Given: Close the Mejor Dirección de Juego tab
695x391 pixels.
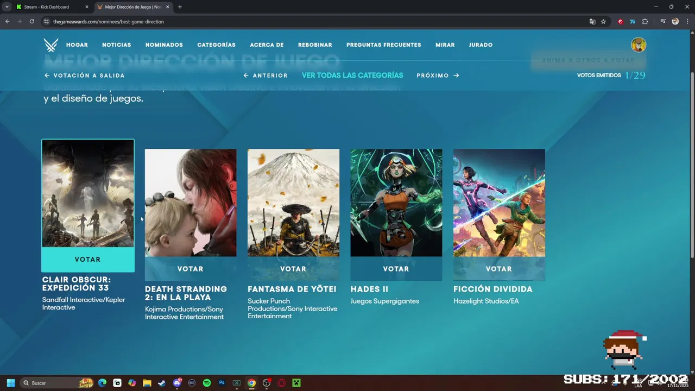Looking at the screenshot, I should tap(167, 7).
